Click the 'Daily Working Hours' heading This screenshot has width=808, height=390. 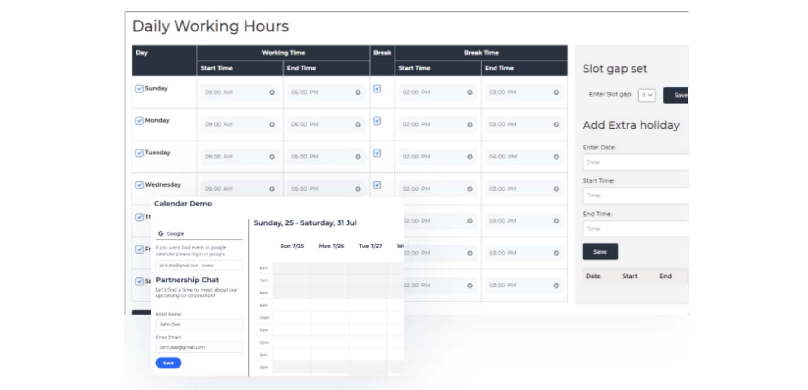211,26
